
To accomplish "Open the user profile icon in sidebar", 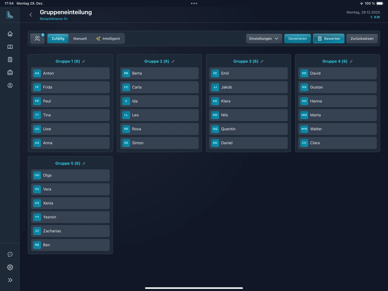I will 10,85.
